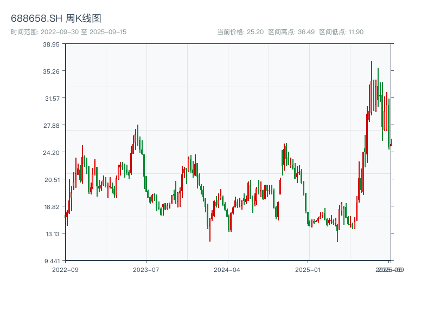
Task: Click y-axis value 31.57
Action: (52, 99)
